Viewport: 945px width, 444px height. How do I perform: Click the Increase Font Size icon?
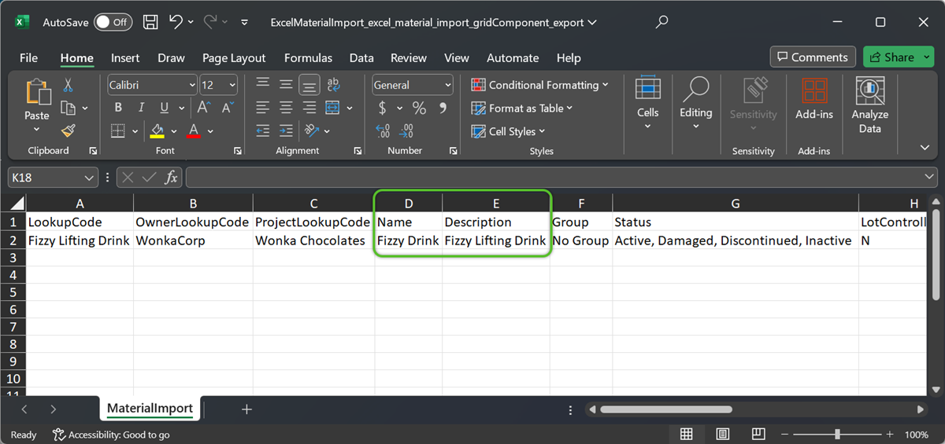pos(204,108)
